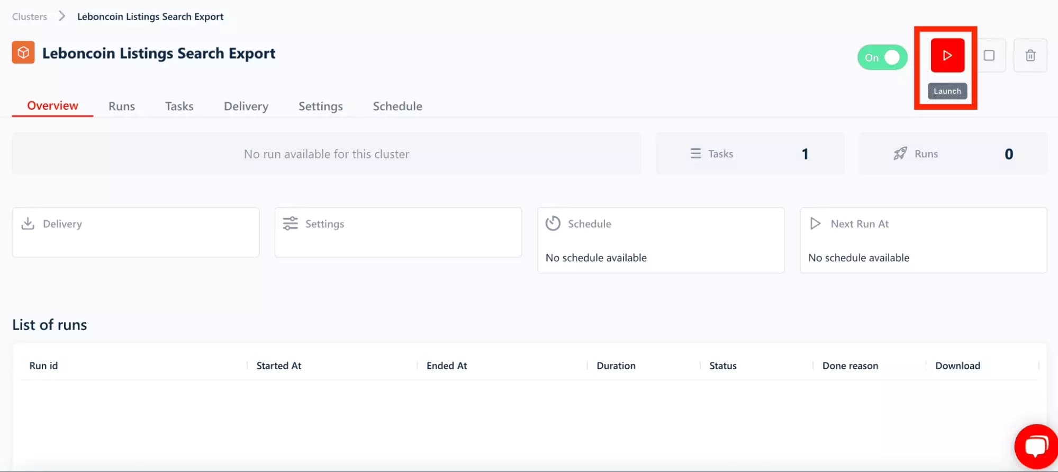Open the Delivery tab

coord(246,106)
